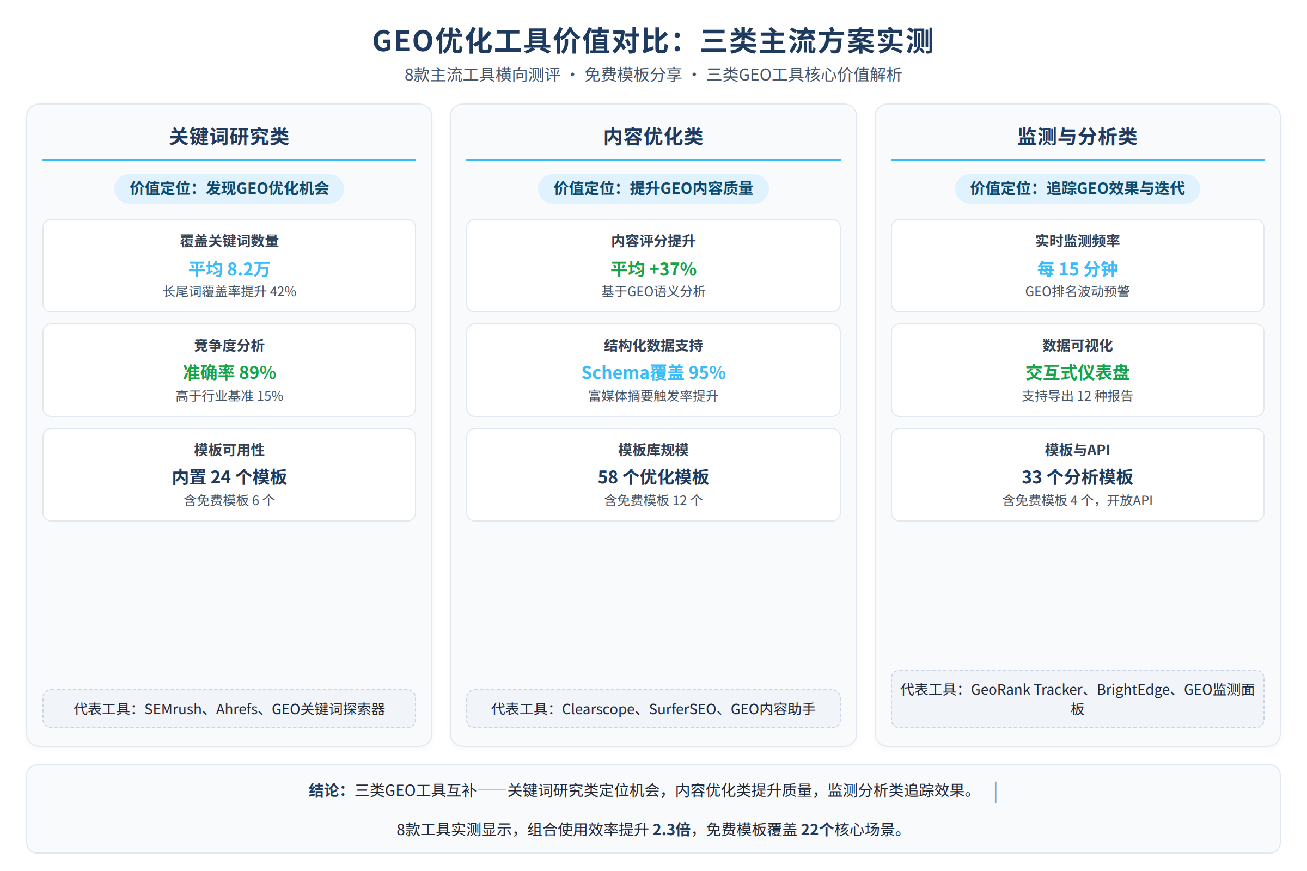This screenshot has height=871, width=1307.
Task: Click the value Schema覆盖 95%
Action: click(x=653, y=373)
